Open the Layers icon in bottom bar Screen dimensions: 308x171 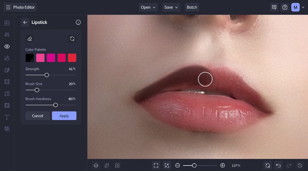(x=96, y=165)
